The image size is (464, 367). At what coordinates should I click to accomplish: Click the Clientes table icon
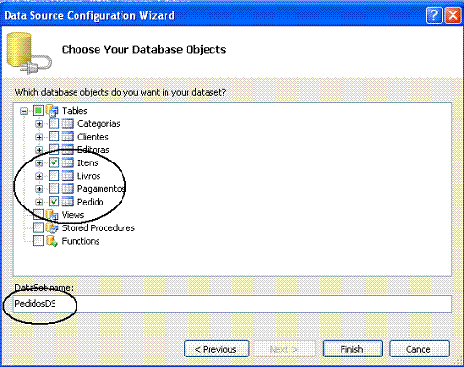(x=68, y=137)
